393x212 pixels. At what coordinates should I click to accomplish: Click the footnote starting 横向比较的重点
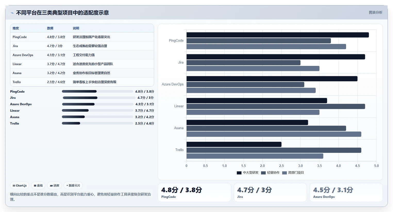point(80,197)
